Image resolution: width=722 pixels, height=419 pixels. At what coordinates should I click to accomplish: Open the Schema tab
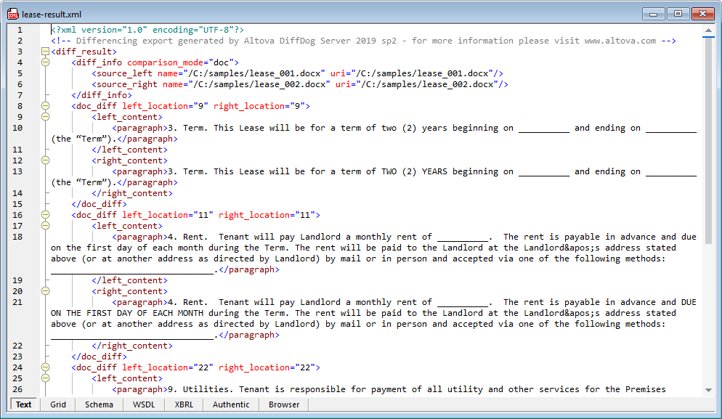pos(99,404)
